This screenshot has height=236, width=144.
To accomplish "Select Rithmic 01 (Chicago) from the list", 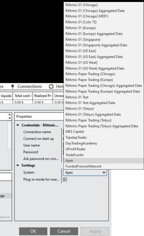I will pyautogui.click(x=103, y=5).
